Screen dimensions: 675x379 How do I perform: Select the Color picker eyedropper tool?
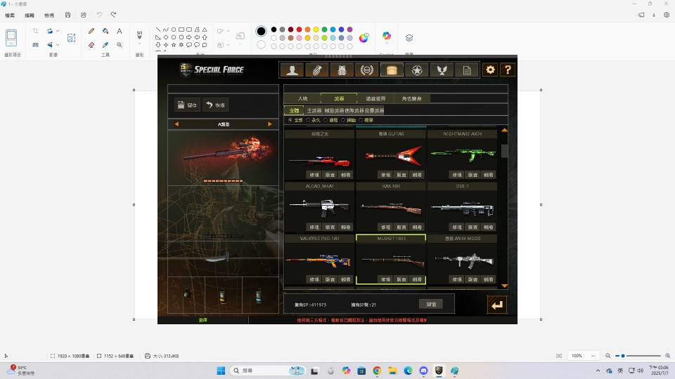pos(105,45)
